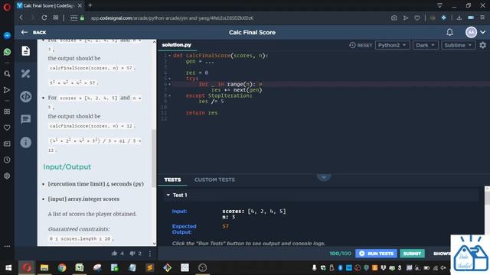Click the RUN TESTS button
Image resolution: width=490 pixels, height=275 pixels.
click(376, 254)
